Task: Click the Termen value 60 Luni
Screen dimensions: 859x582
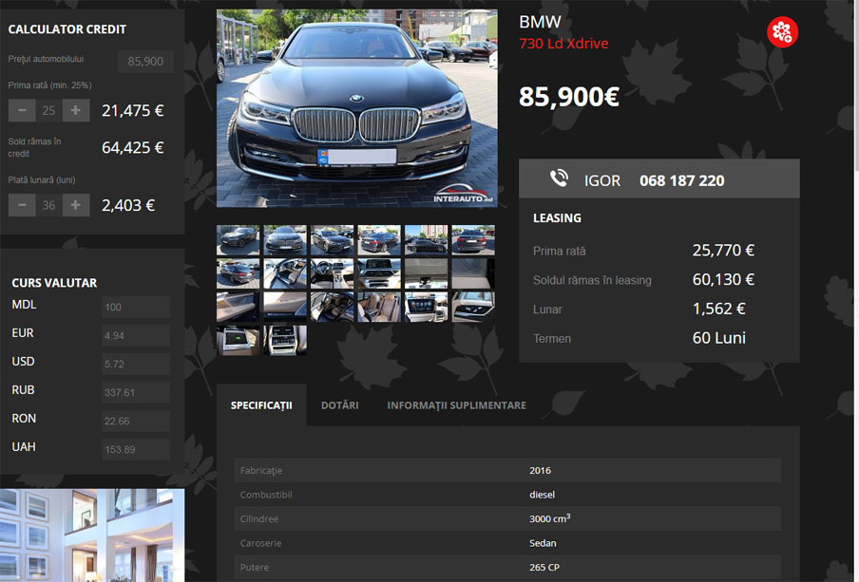Action: [x=718, y=338]
